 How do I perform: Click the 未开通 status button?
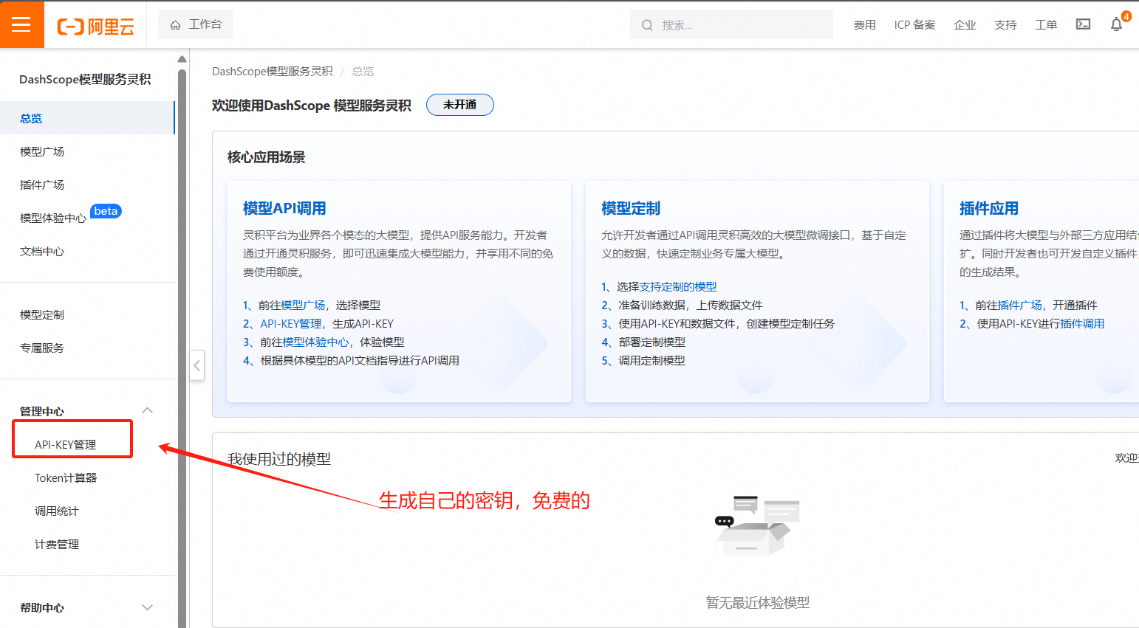459,105
